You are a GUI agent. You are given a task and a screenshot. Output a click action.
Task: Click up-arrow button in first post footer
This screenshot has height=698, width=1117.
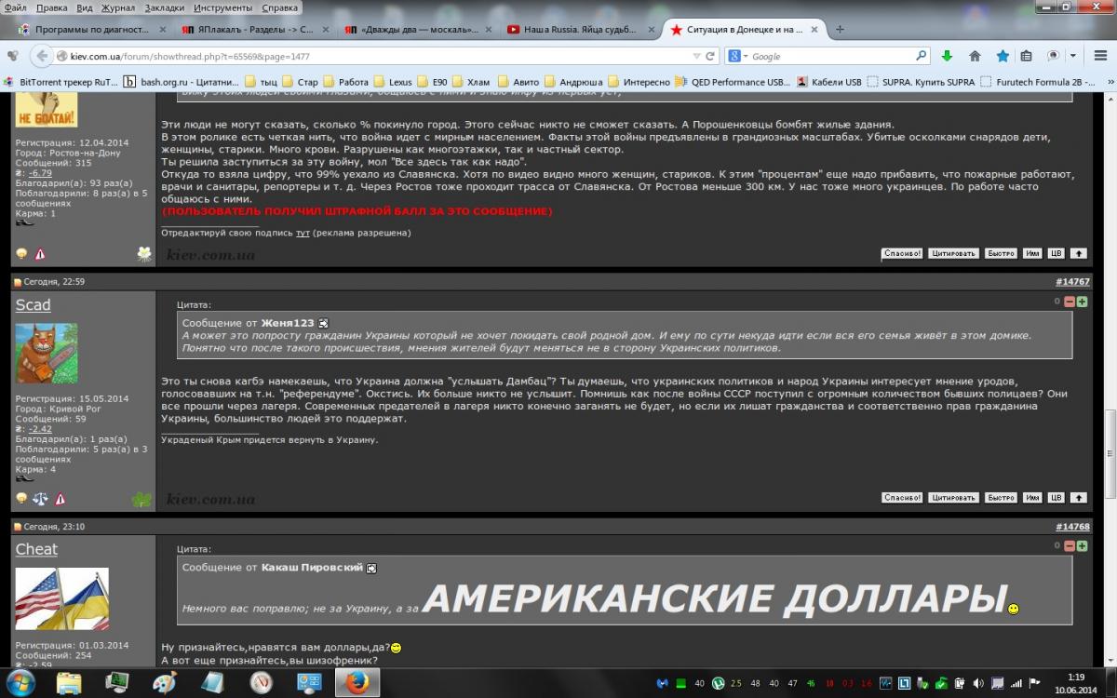pos(1078,253)
